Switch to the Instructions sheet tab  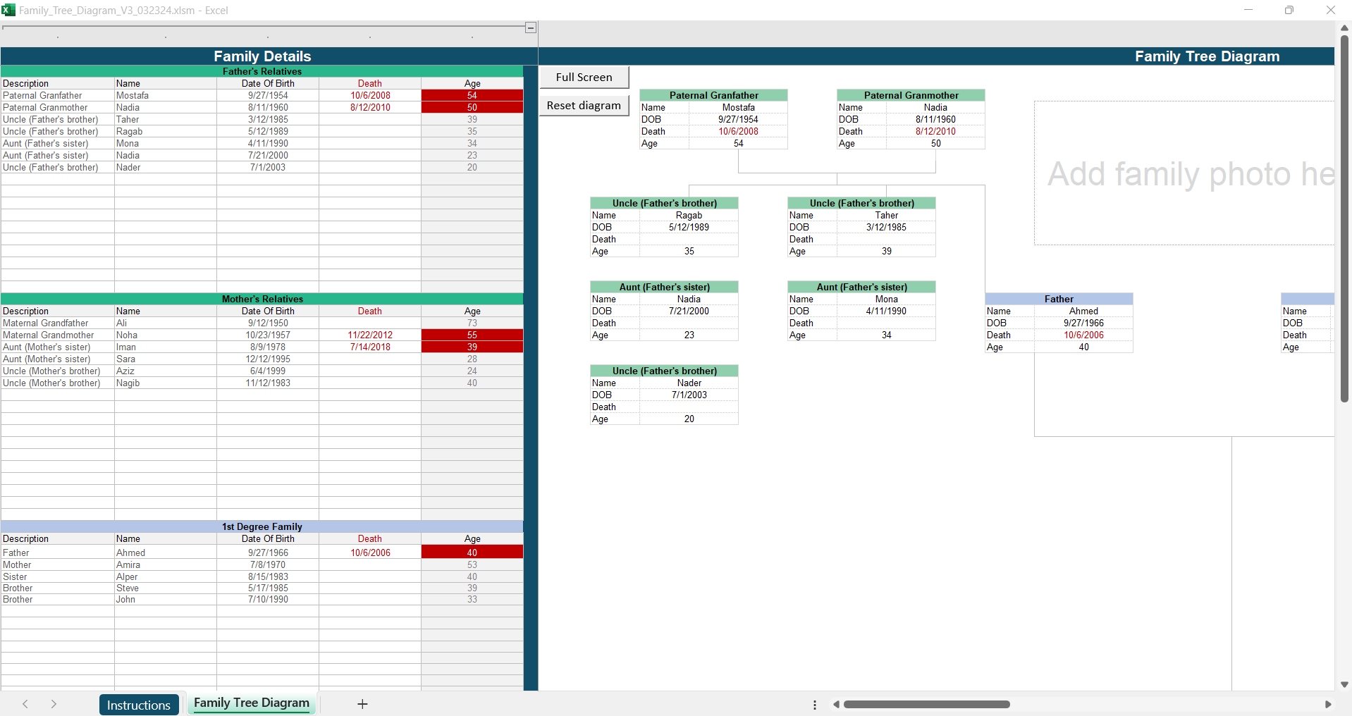click(139, 705)
